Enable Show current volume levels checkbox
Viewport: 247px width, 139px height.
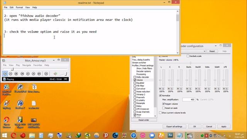[160, 113]
